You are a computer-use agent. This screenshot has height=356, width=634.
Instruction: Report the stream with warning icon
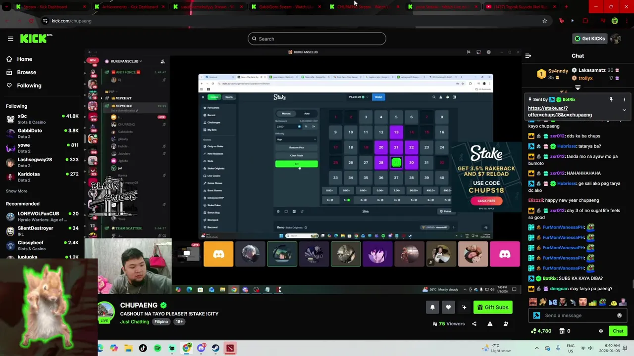(x=490, y=324)
